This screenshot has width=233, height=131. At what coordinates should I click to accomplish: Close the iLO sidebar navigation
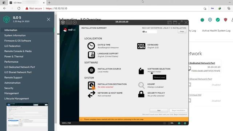coord(48,19)
